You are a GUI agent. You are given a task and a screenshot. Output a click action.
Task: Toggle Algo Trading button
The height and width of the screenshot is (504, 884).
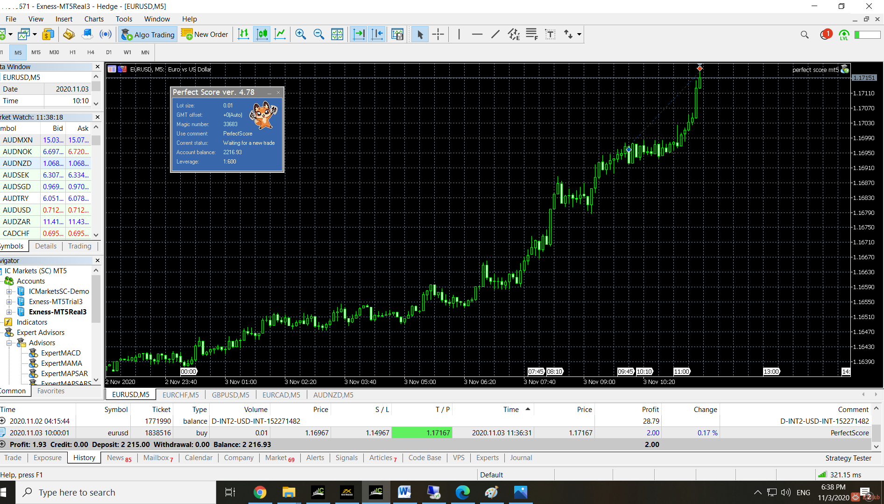pos(148,35)
